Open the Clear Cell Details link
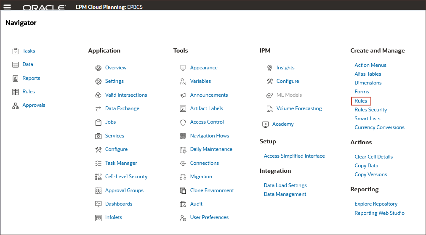Viewport: 426px width, 235px height. 373,156
